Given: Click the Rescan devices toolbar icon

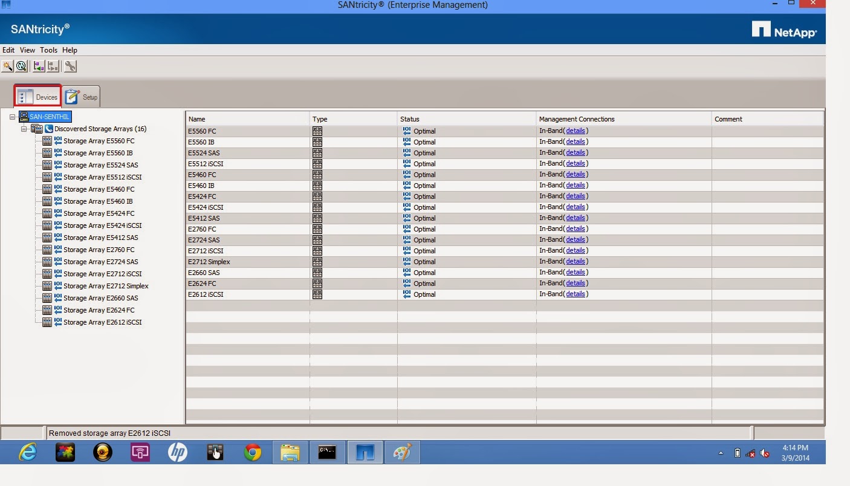Looking at the screenshot, I should (21, 66).
